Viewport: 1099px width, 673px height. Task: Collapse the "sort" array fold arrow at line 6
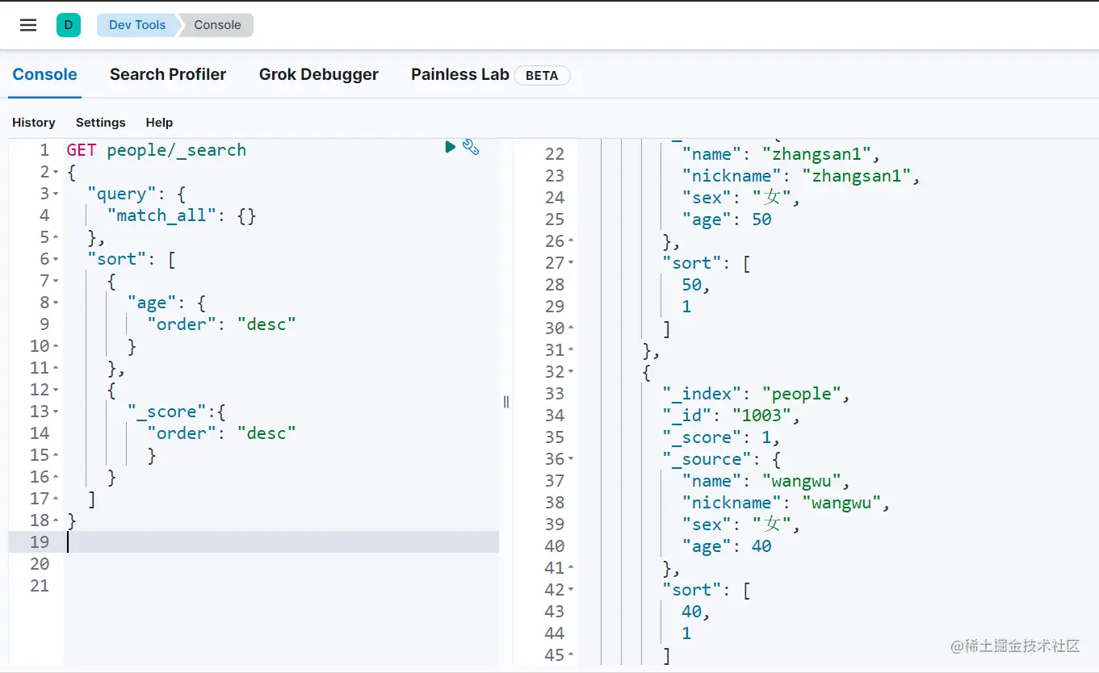coord(56,260)
